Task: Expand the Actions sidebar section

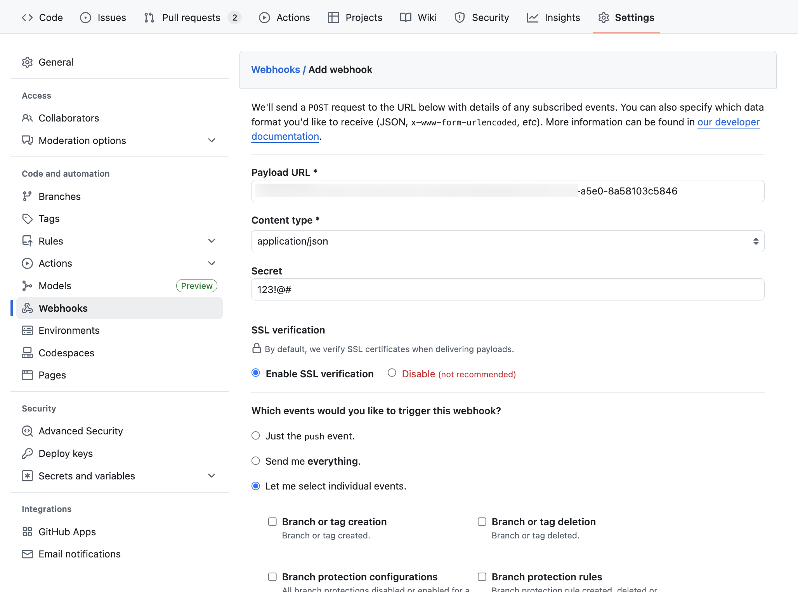Action: [x=212, y=263]
